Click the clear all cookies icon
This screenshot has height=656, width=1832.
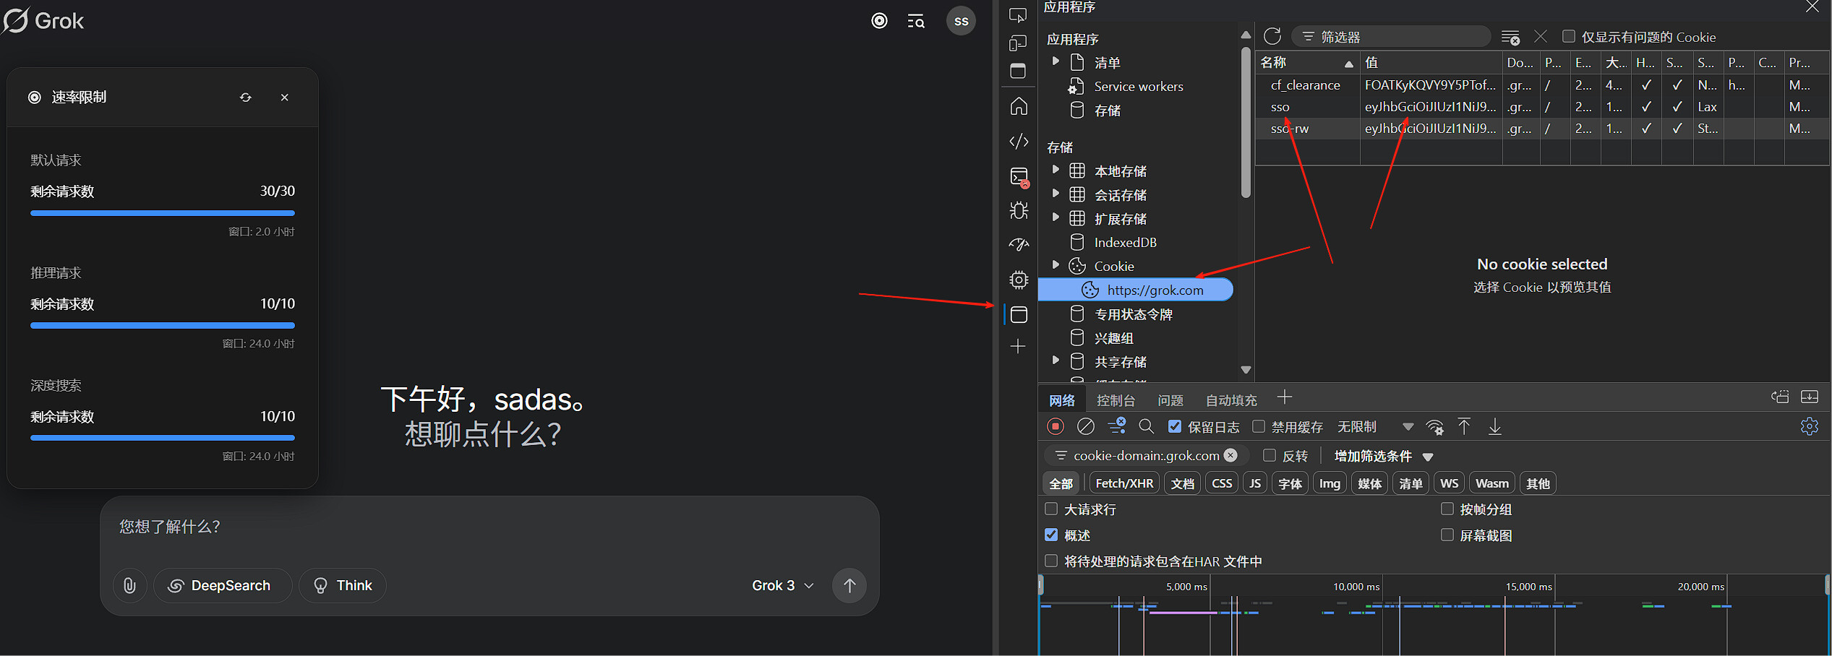pyautogui.click(x=1510, y=37)
